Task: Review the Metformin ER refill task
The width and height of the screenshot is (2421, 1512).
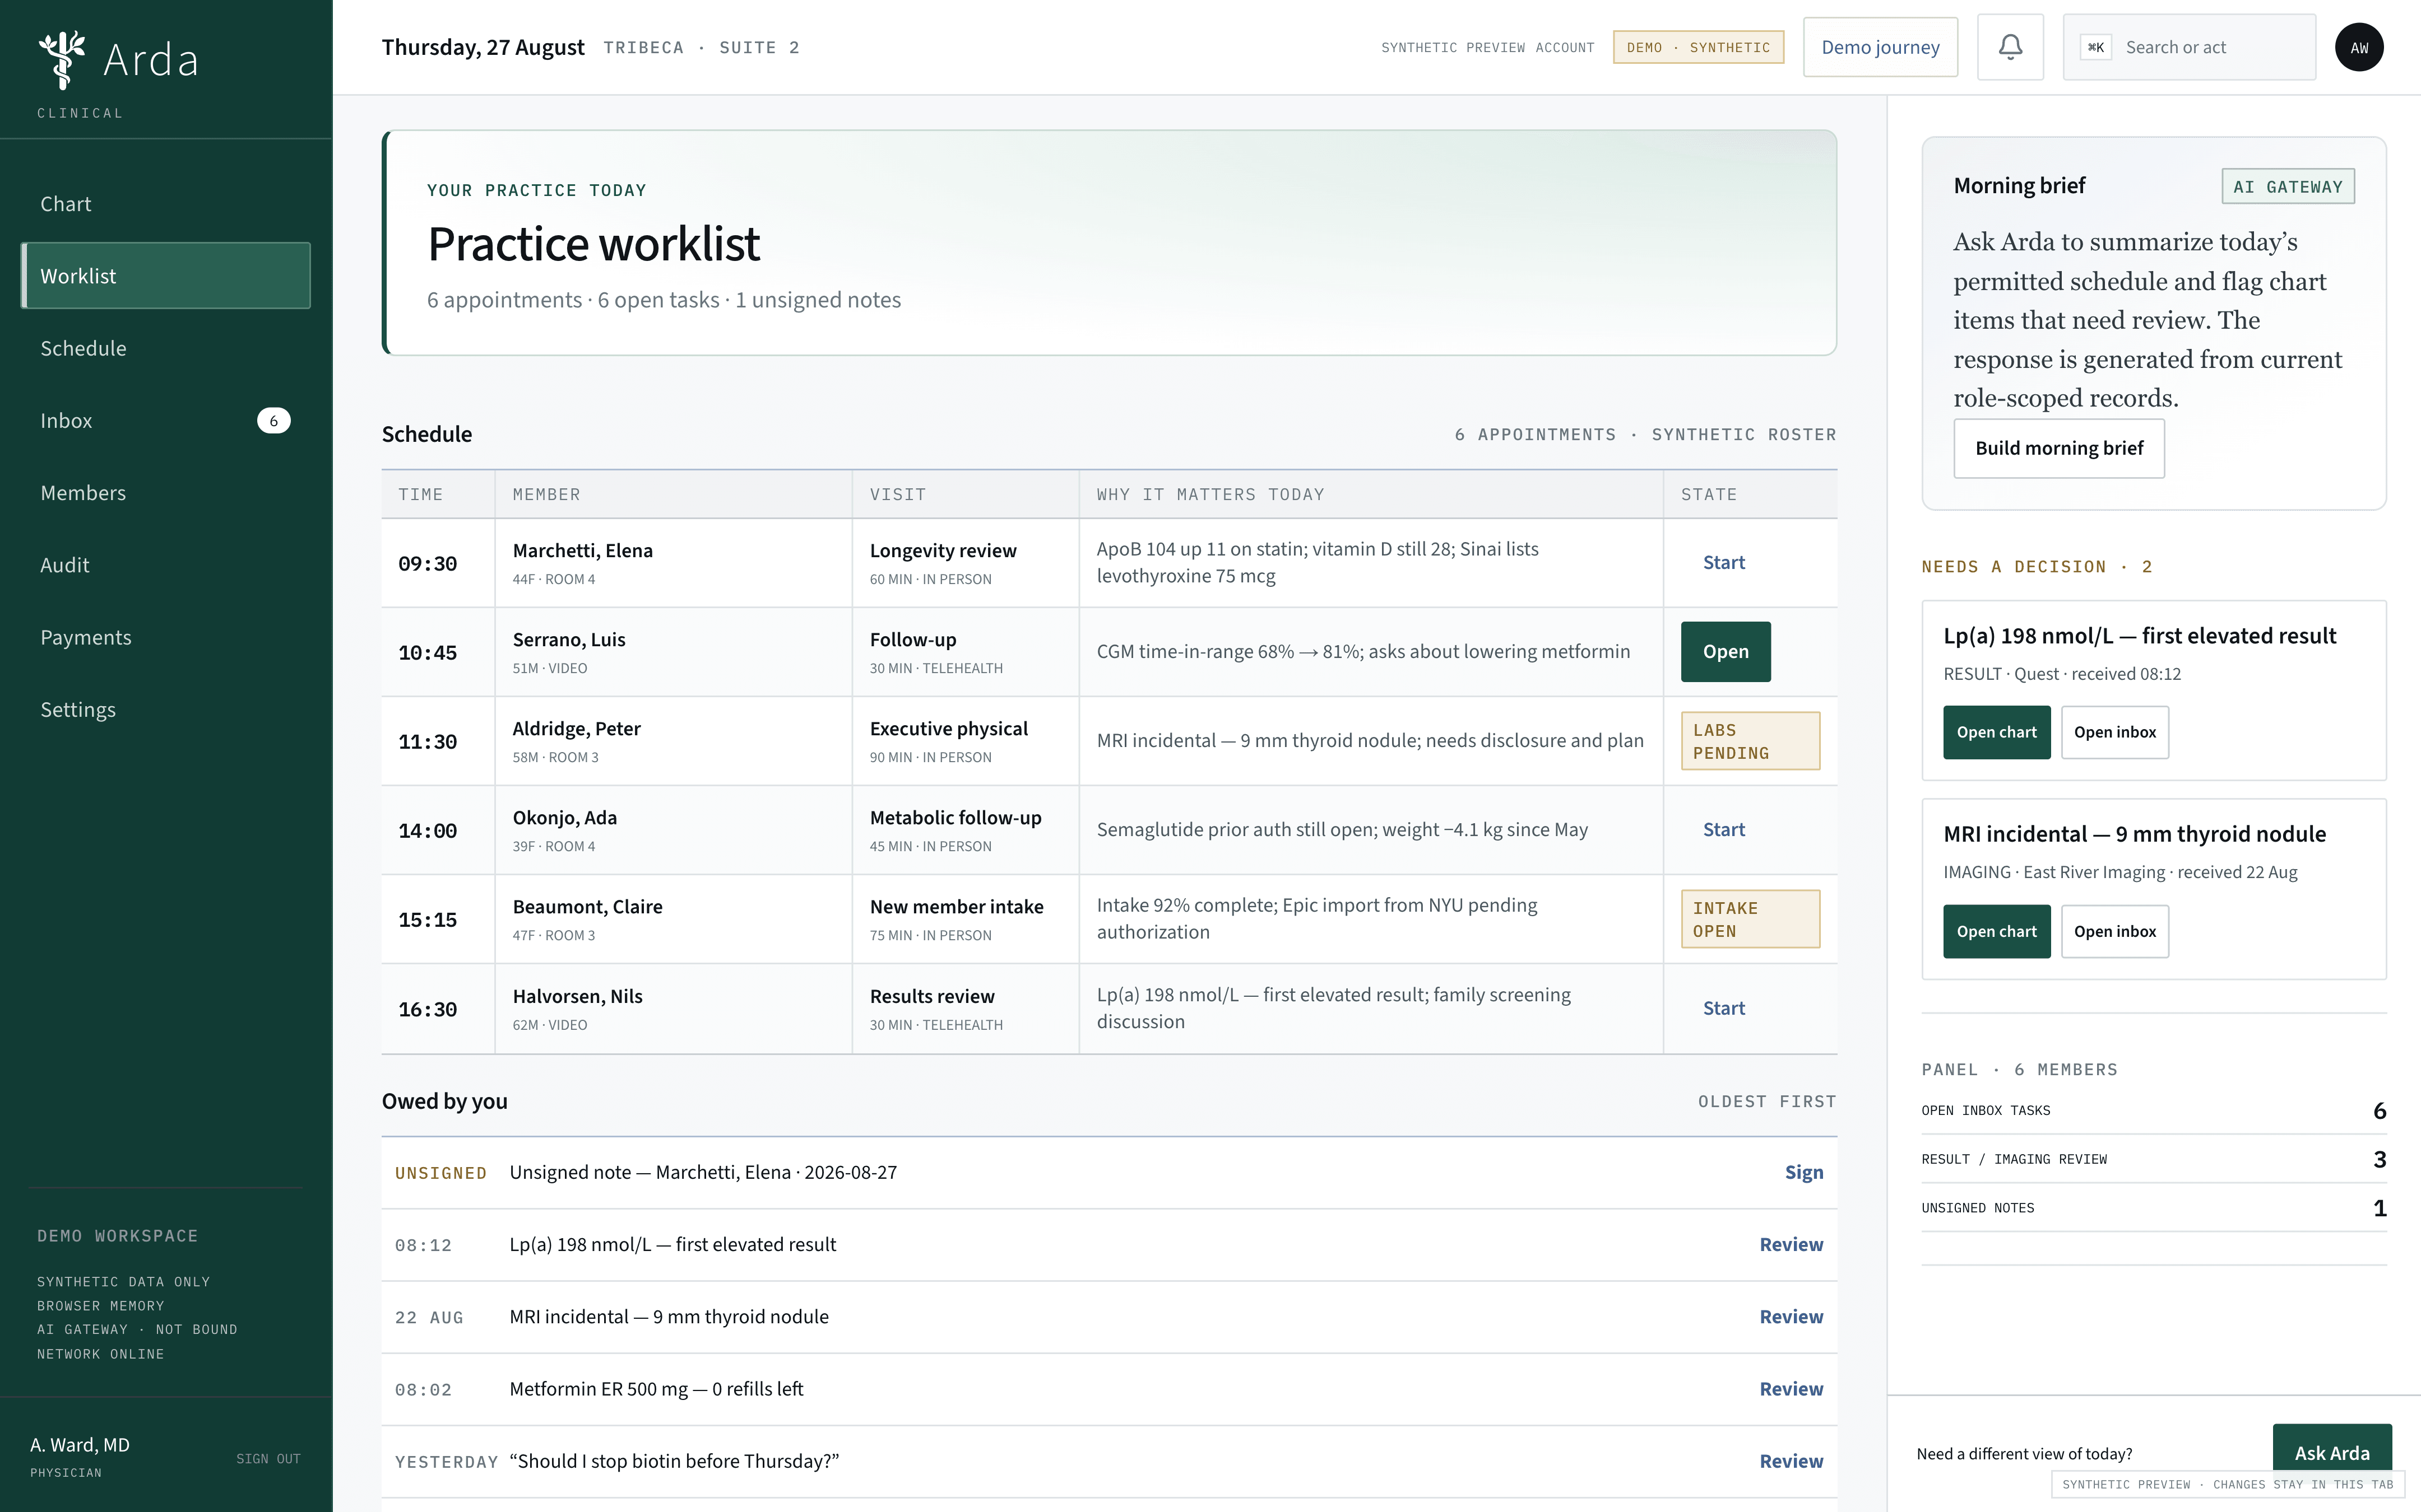Action: click(1791, 1389)
